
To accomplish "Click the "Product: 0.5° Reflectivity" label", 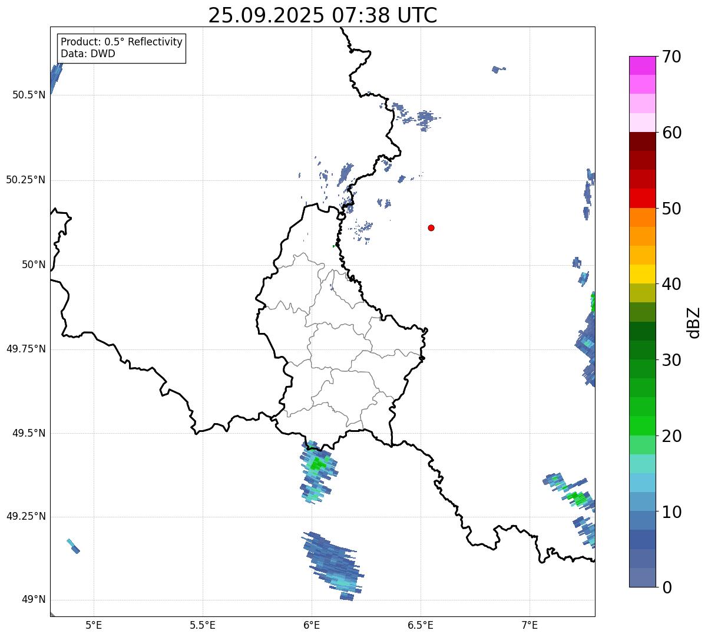I will click(121, 42).
